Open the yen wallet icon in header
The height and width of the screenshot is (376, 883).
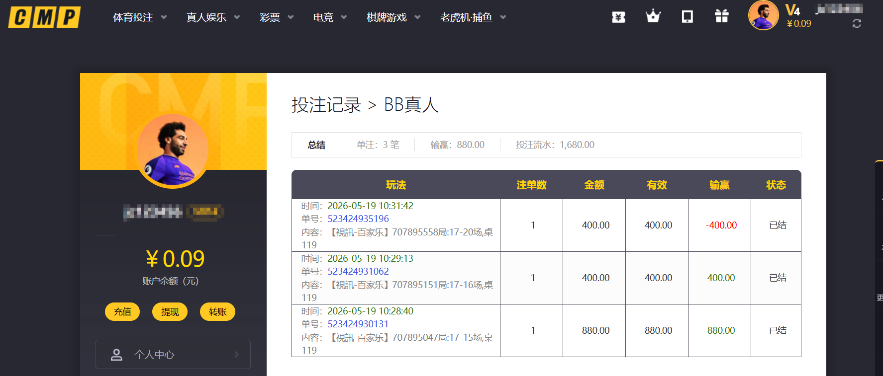(x=618, y=17)
